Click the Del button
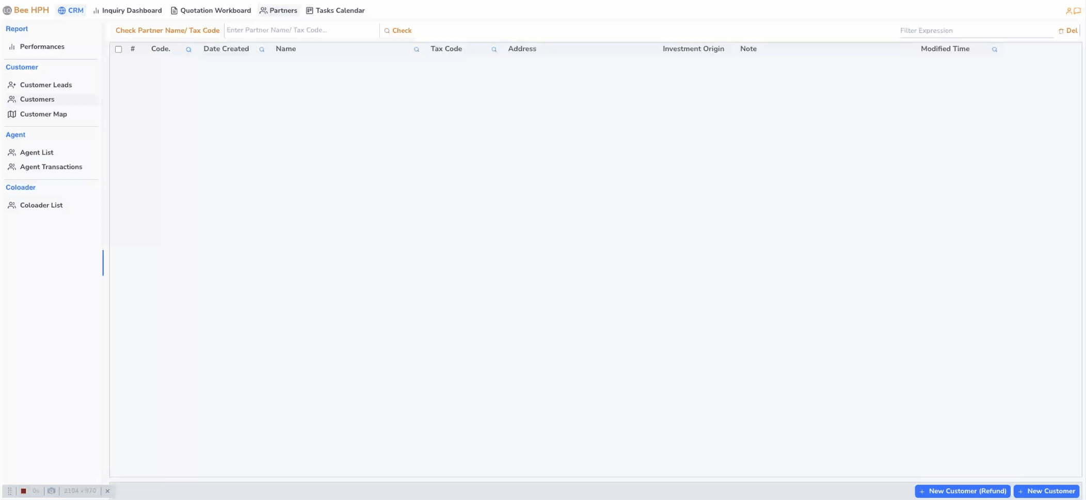 [1068, 30]
